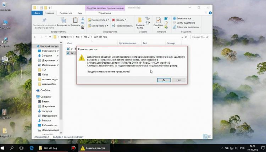Switch to the View ribbon tab
This screenshot has height=152, width=266.
pos(80,13)
